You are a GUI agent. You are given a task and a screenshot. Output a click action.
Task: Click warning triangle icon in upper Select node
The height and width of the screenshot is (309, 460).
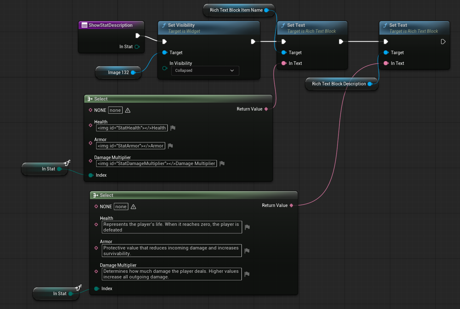[x=128, y=110]
